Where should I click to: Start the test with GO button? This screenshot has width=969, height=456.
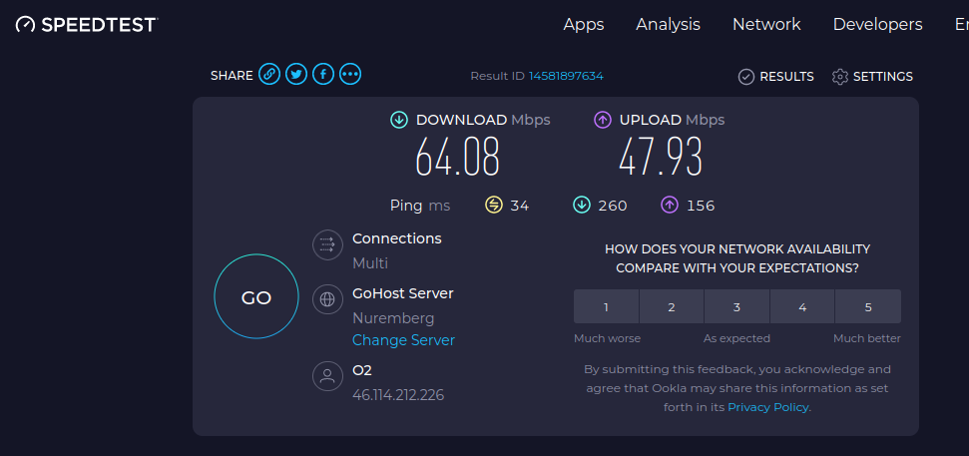pos(256,296)
